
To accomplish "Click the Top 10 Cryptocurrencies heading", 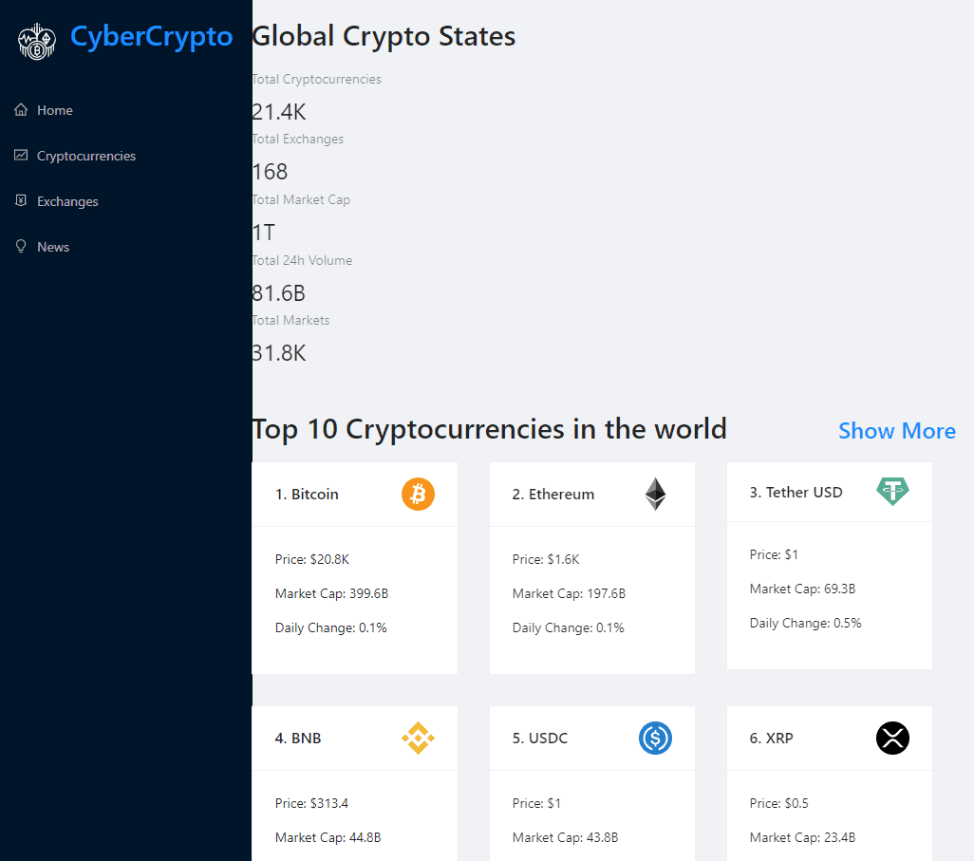I will tap(489, 429).
